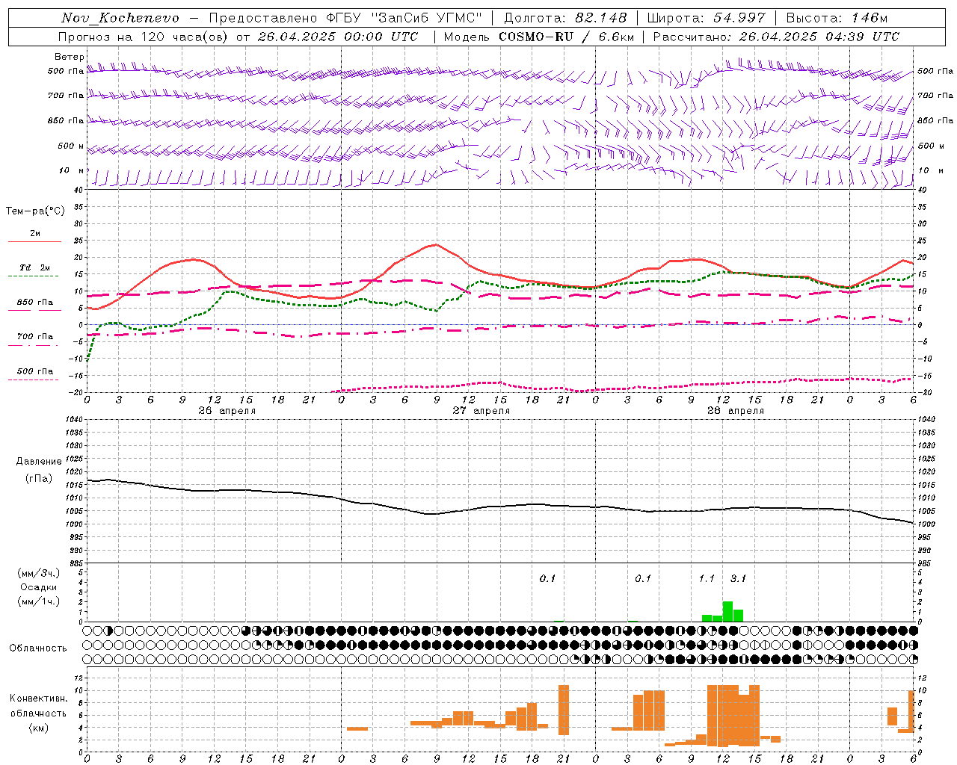The height and width of the screenshot is (765, 957).
Task: Click the '26 апреля' date label
Action: tap(227, 411)
